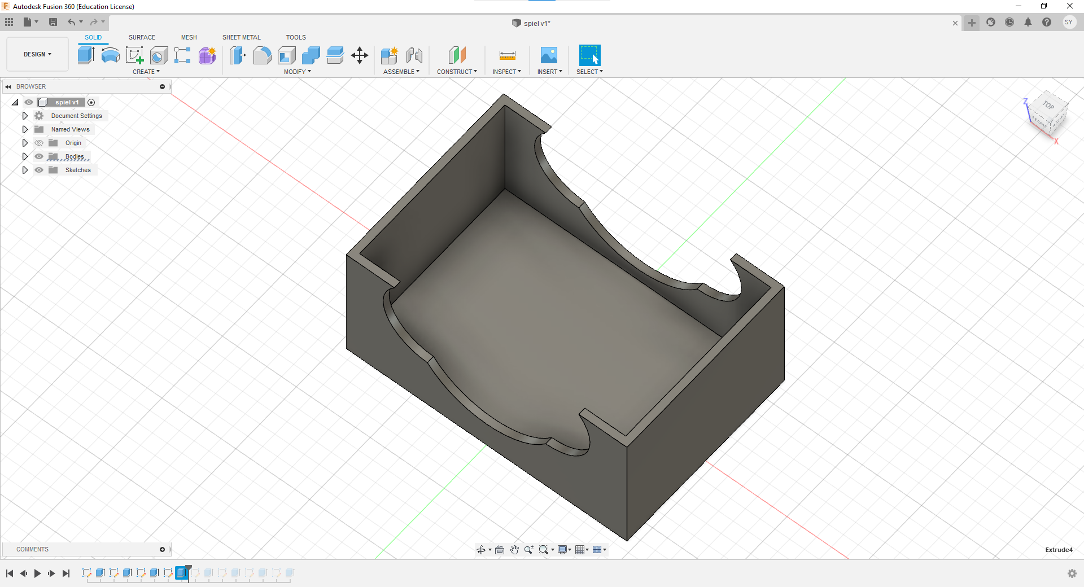Screen dimensions: 1084x587
Task: Click the Create Sketch icon
Action: pos(134,55)
